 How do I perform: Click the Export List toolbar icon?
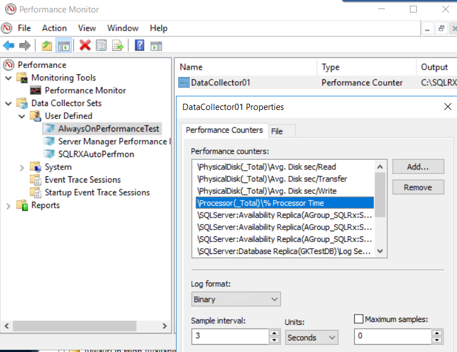(x=118, y=46)
